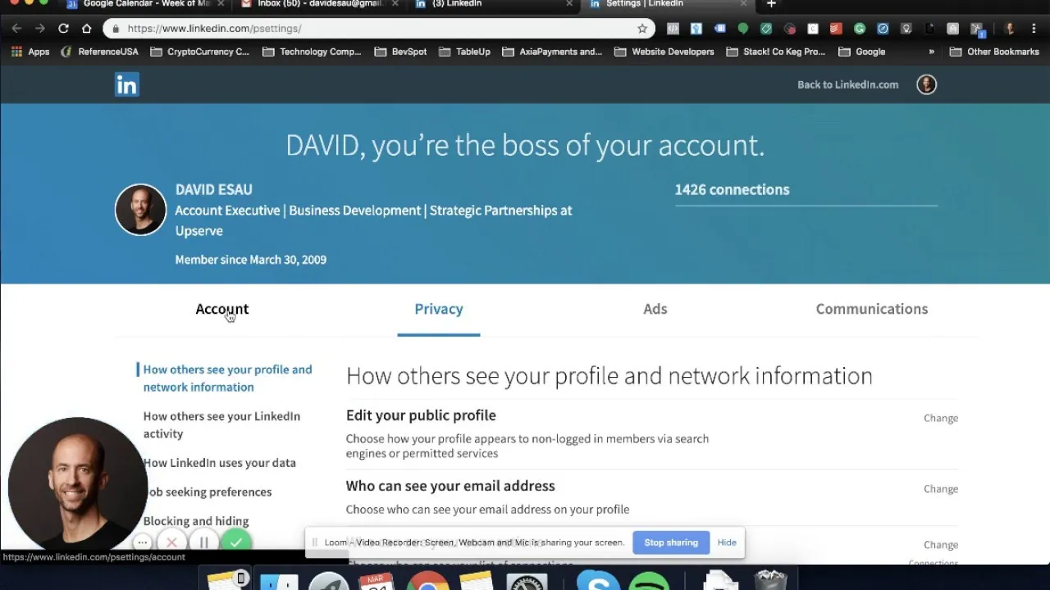Click the browser back arrow
The image size is (1050, 590).
[x=16, y=28]
